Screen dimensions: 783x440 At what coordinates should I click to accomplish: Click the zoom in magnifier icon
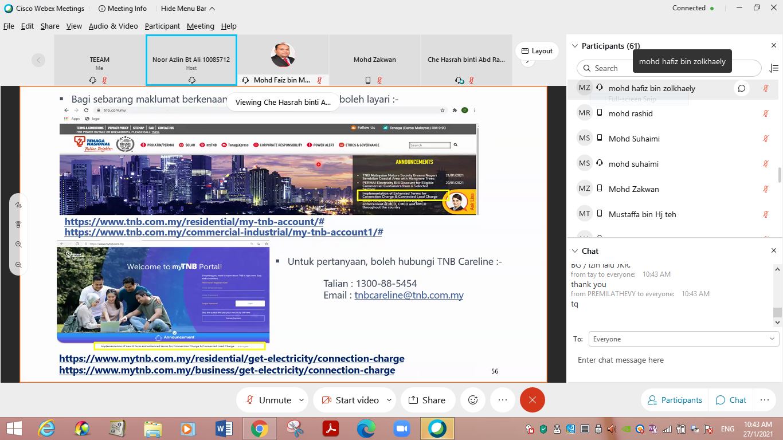(18, 245)
